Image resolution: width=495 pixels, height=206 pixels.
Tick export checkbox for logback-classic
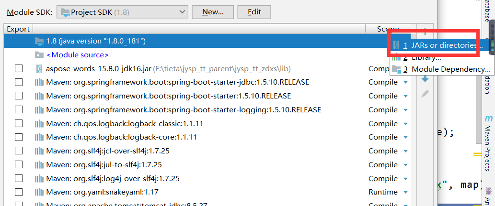(x=19, y=124)
